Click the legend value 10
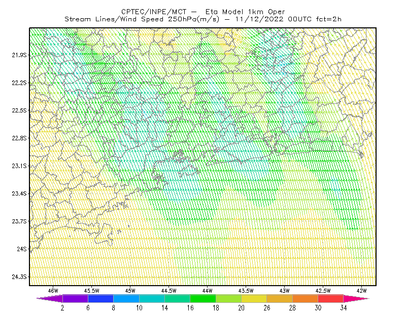This screenshot has width=406, height=313. (x=139, y=308)
